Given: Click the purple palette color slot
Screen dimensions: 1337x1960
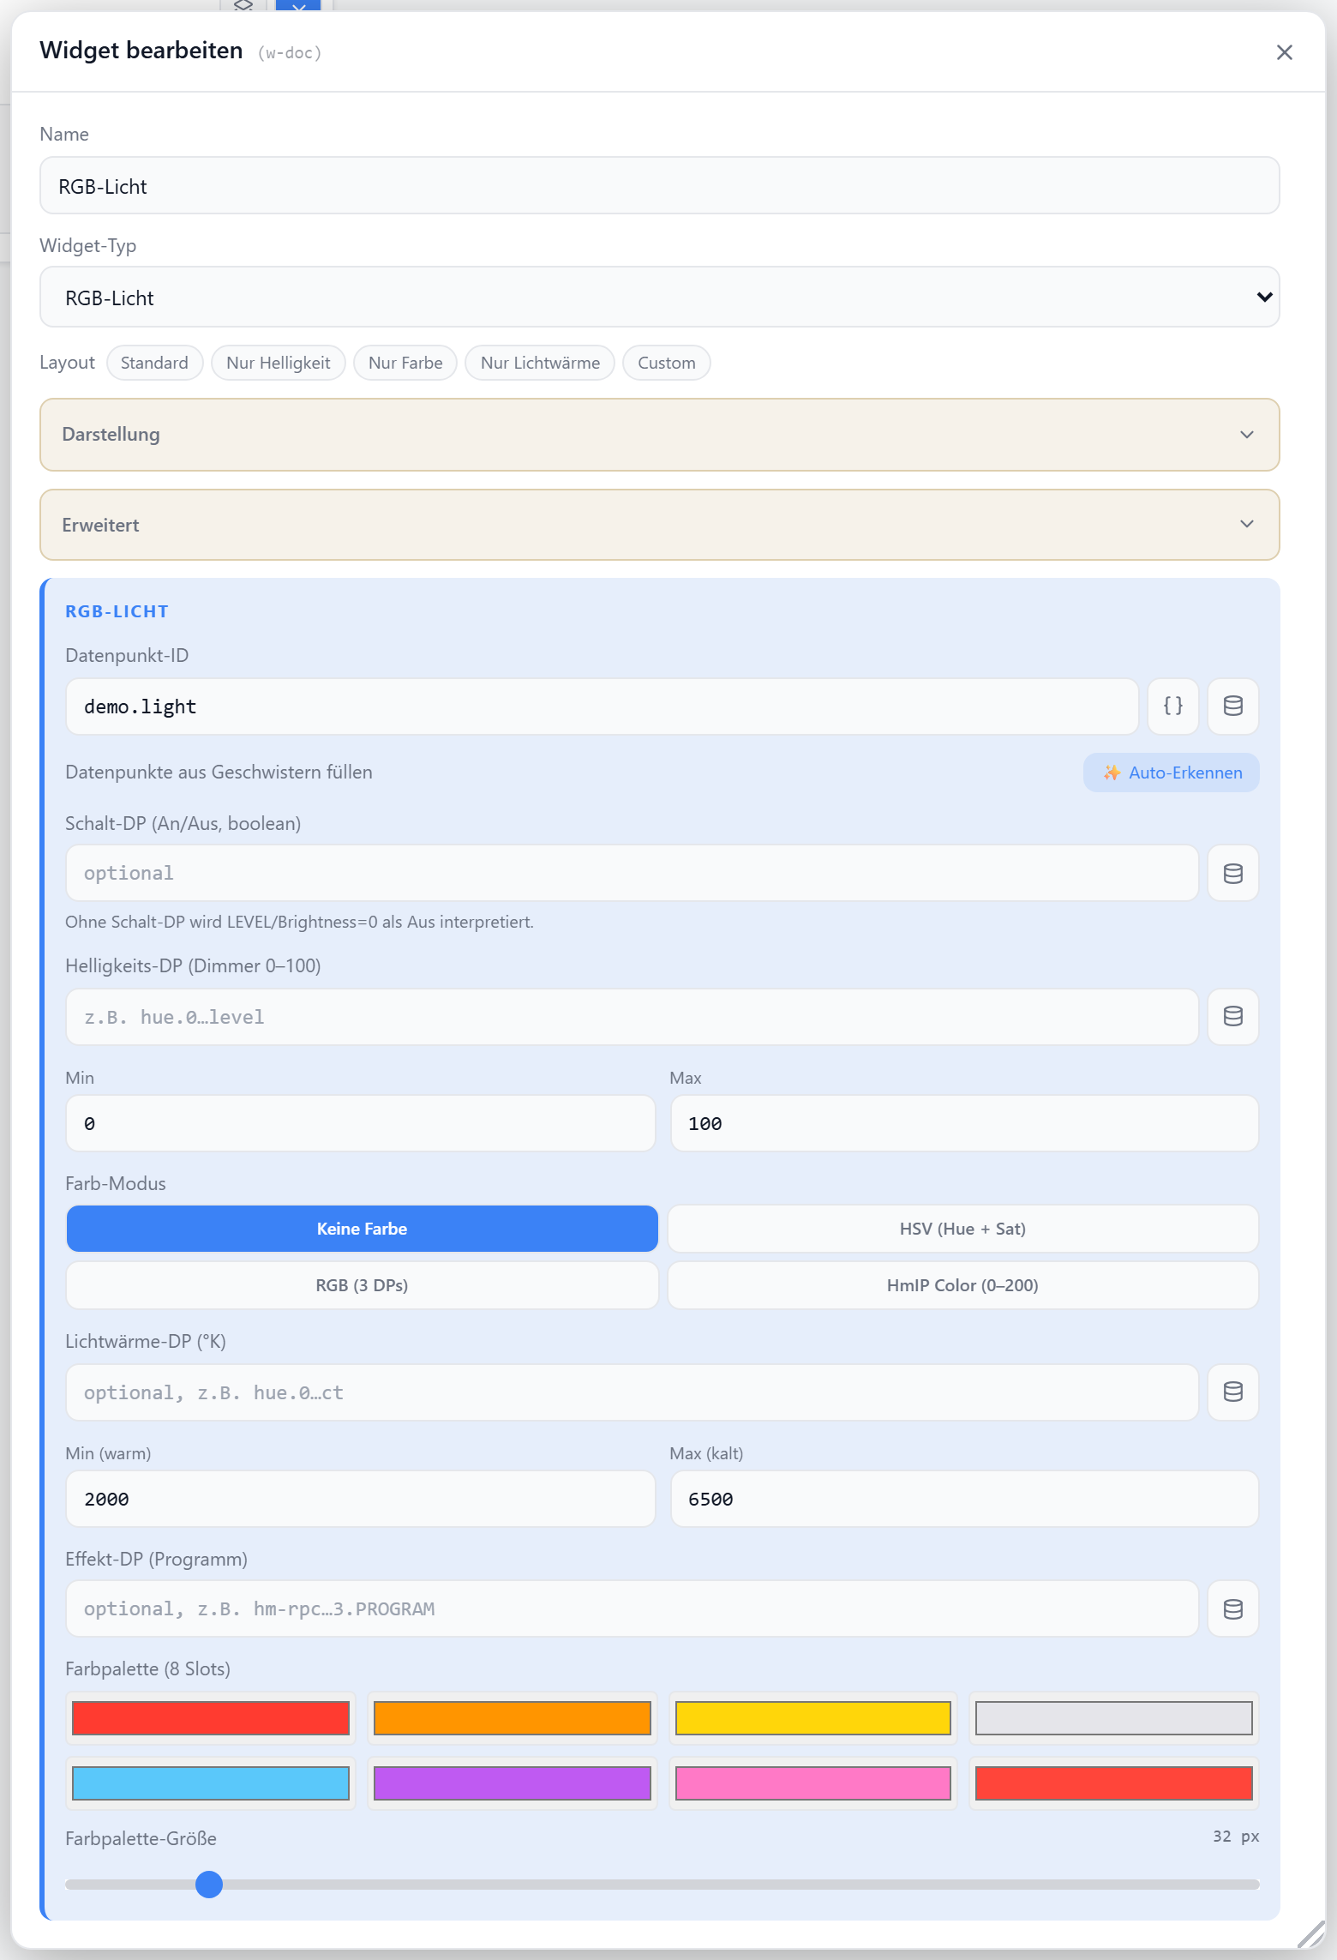Looking at the screenshot, I should (512, 1783).
